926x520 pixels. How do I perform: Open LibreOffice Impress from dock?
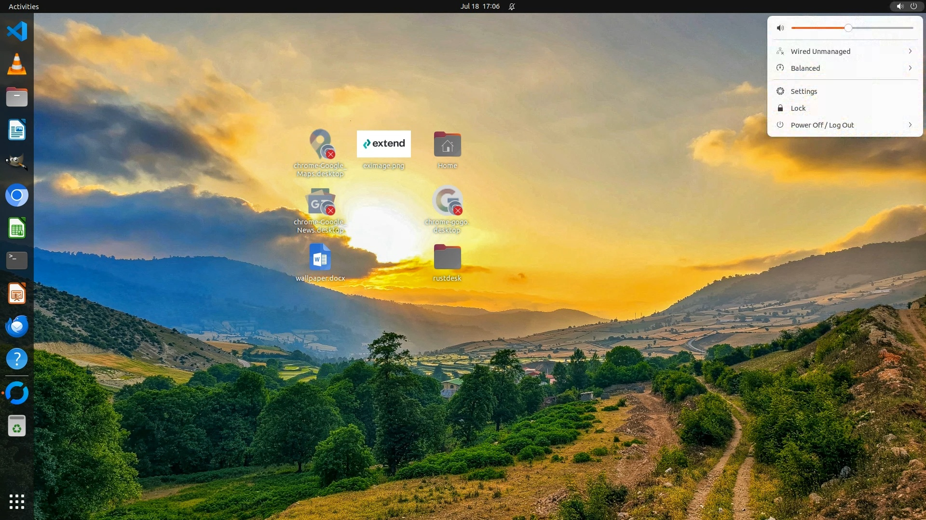pos(17,293)
